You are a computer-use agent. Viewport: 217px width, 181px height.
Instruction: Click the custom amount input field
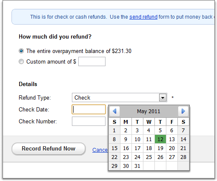tap(92, 61)
